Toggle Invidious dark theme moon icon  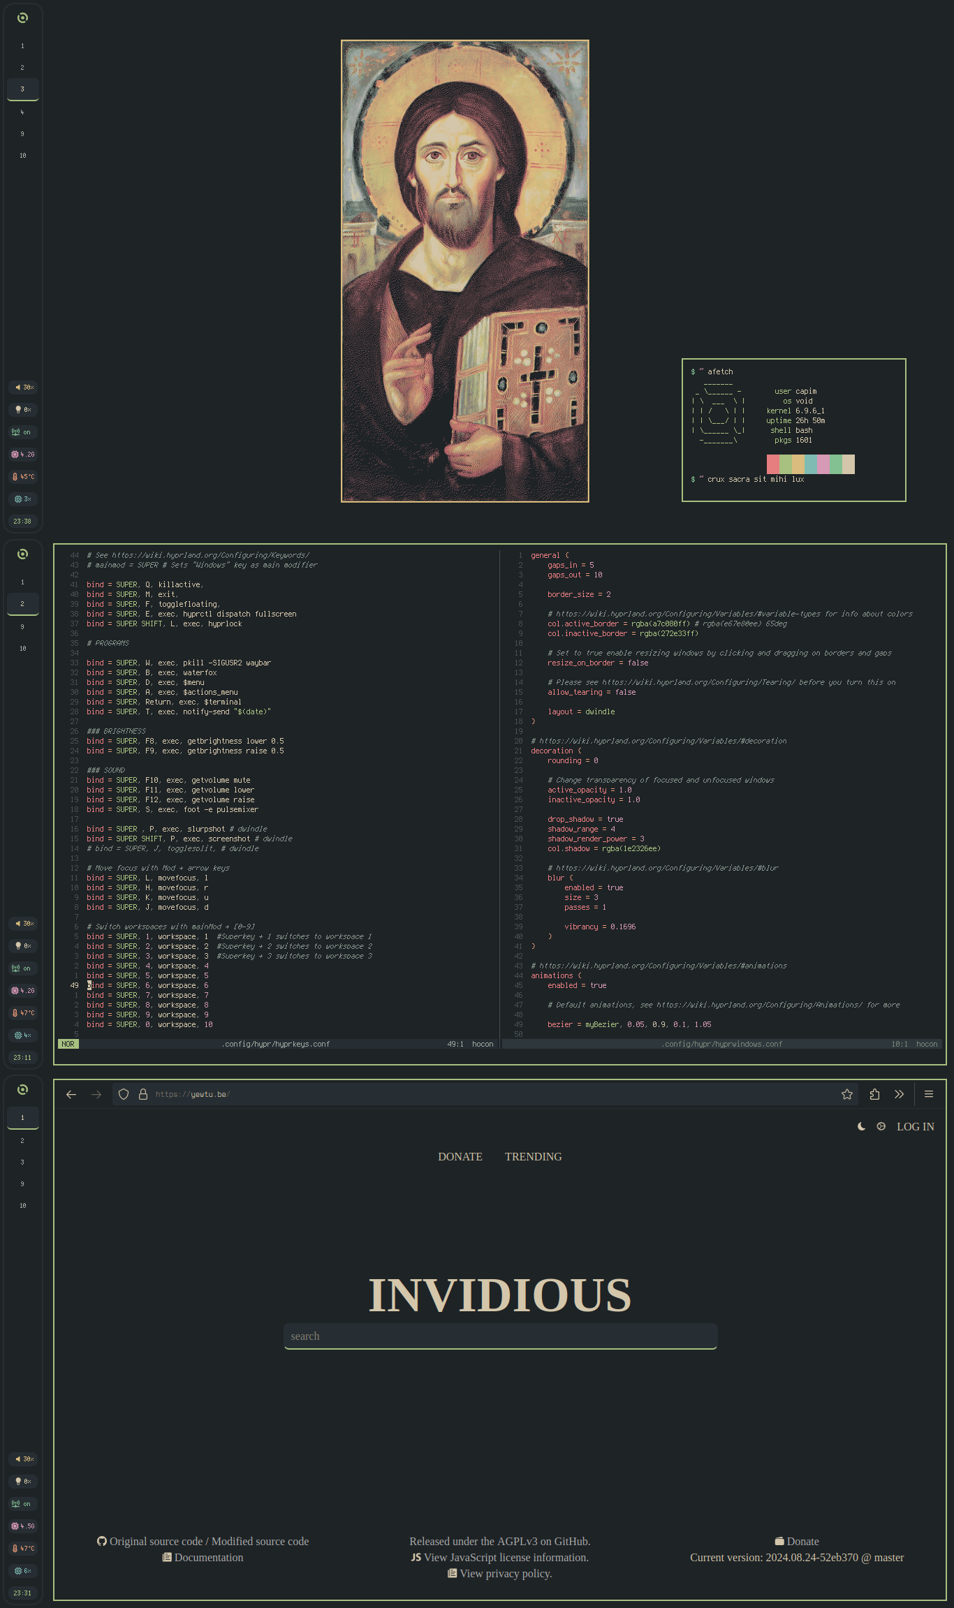click(861, 1126)
